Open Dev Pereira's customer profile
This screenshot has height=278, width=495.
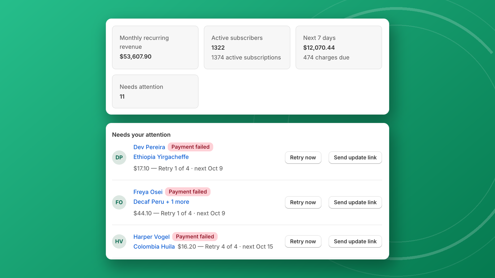[149, 147]
